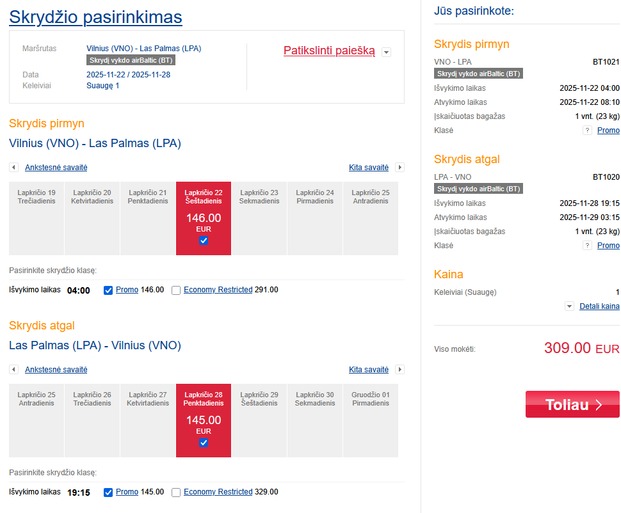The image size is (621, 513).
Task: Open Patikslinti paiešką link
Action: coord(329,51)
